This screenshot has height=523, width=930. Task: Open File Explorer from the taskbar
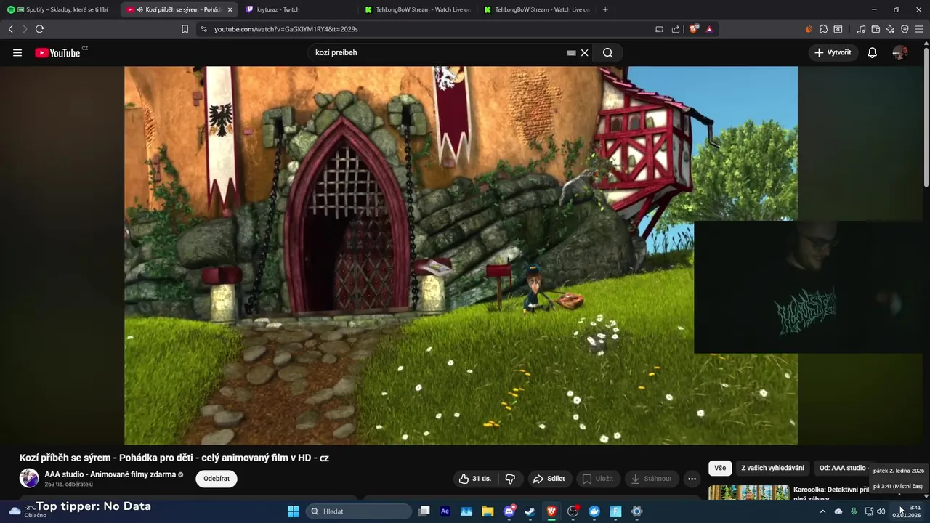[x=488, y=511]
